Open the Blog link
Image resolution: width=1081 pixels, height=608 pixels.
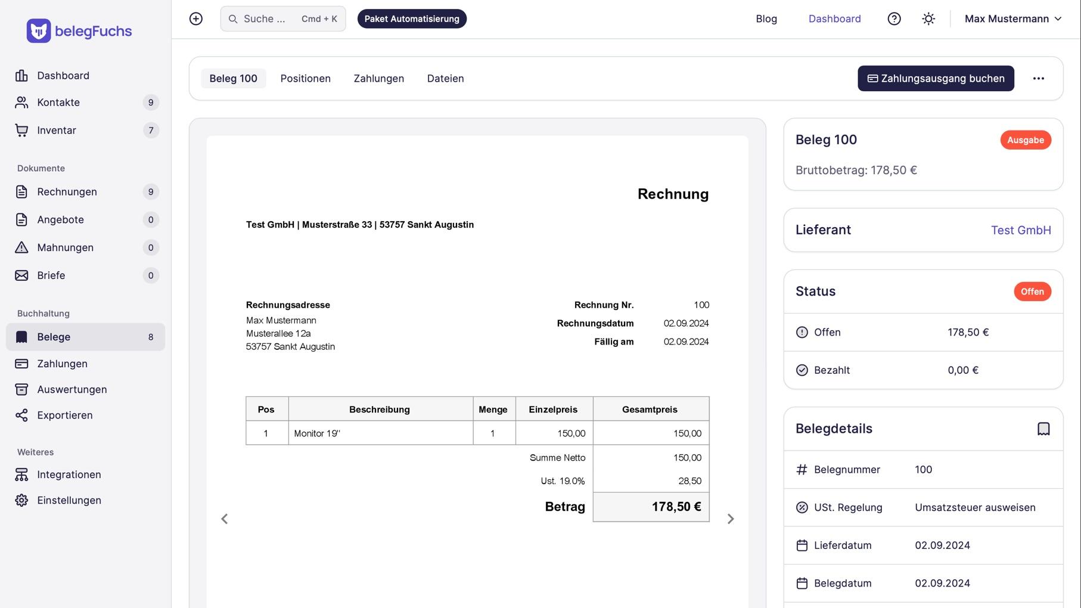click(766, 18)
